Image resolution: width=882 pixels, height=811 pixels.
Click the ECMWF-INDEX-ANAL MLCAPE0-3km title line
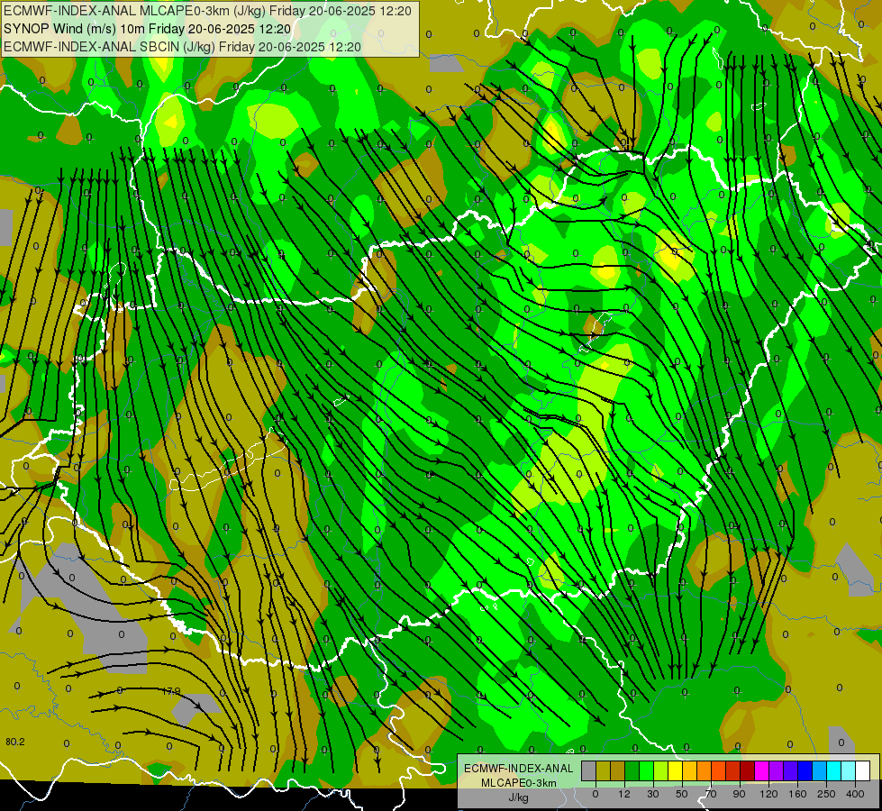(207, 11)
